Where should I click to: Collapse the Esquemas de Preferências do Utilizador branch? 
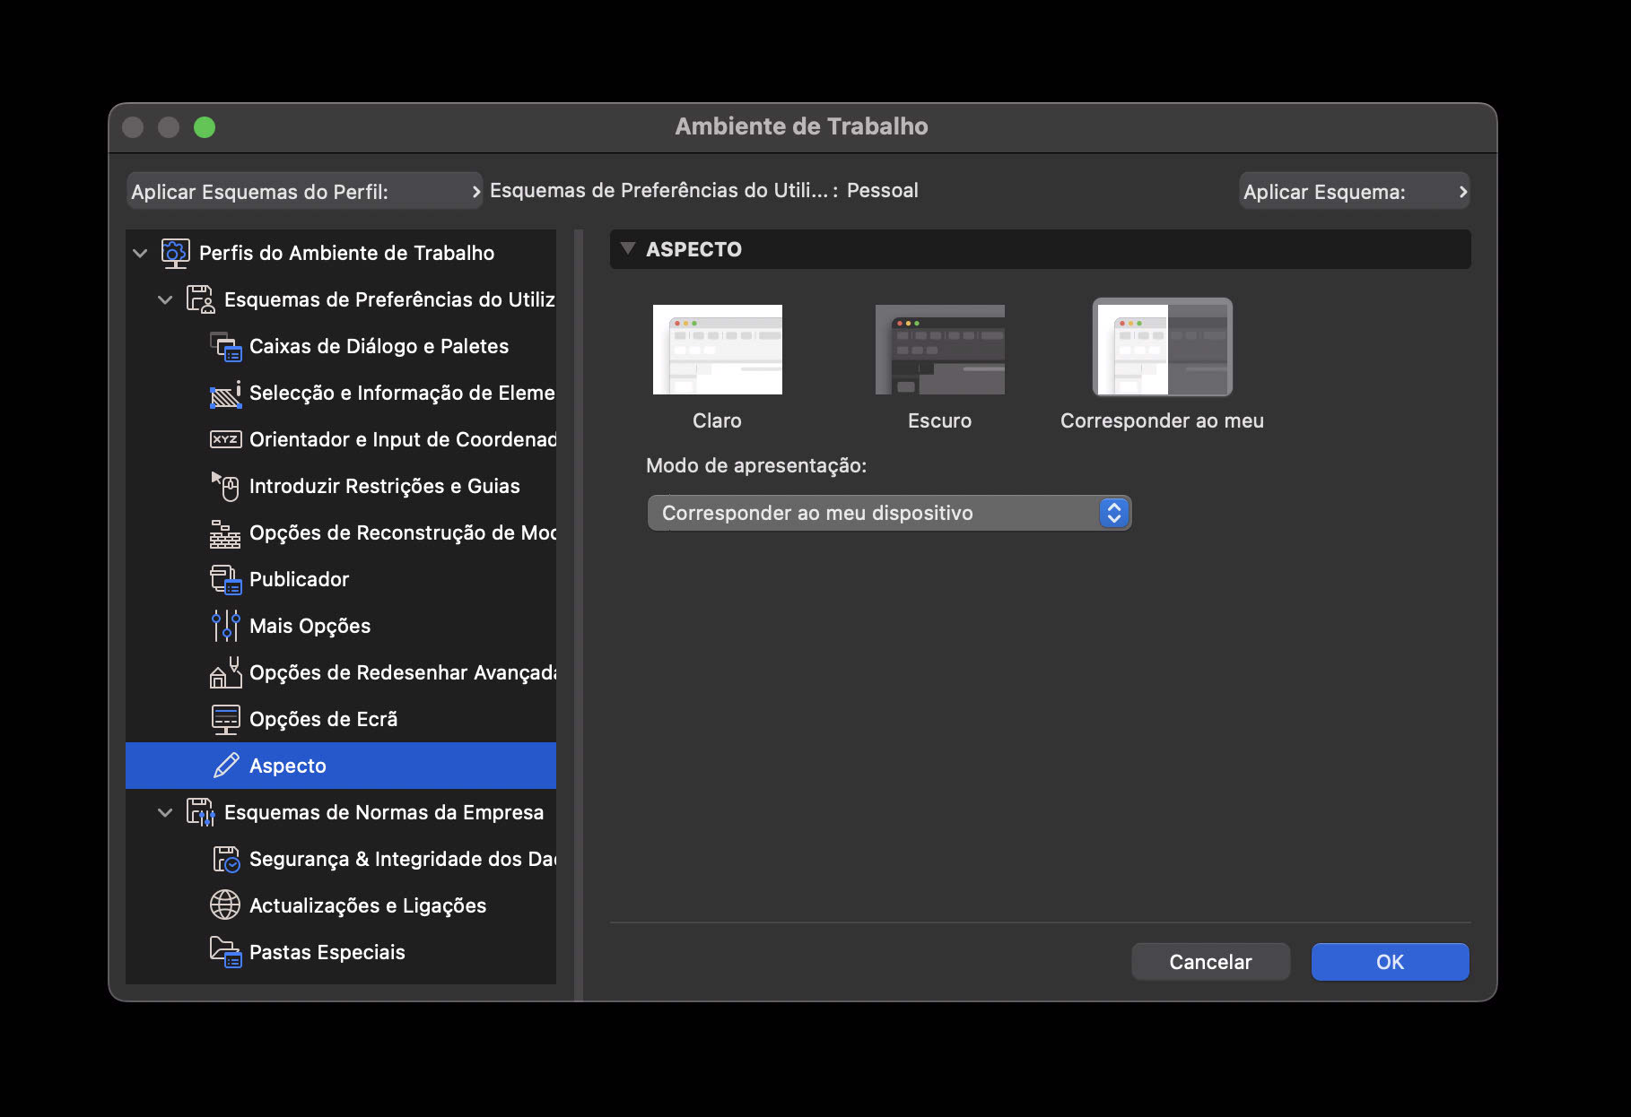[165, 299]
